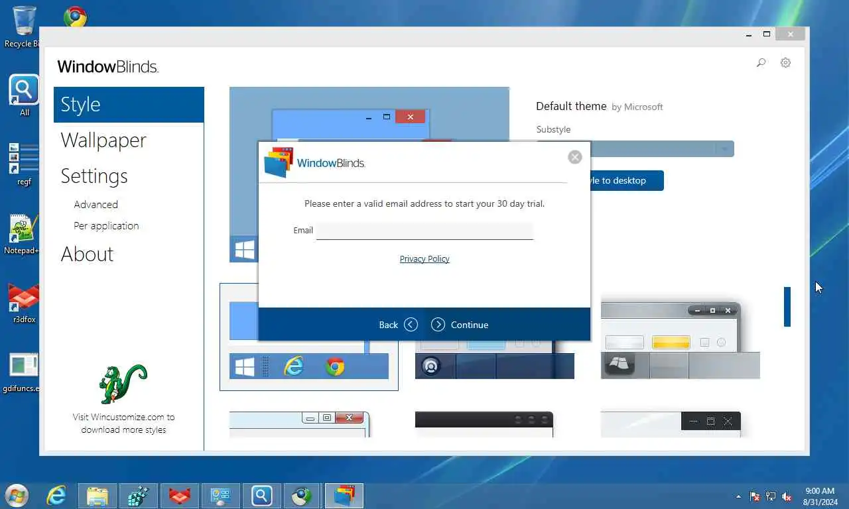Switch to the Wallpaper section
This screenshot has width=849, height=509.
click(103, 141)
